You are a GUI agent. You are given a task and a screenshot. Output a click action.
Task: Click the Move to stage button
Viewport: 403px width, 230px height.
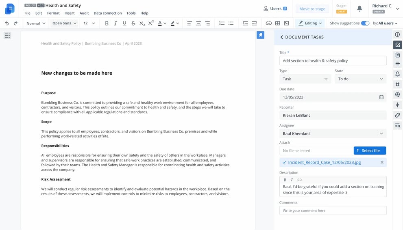[312, 9]
